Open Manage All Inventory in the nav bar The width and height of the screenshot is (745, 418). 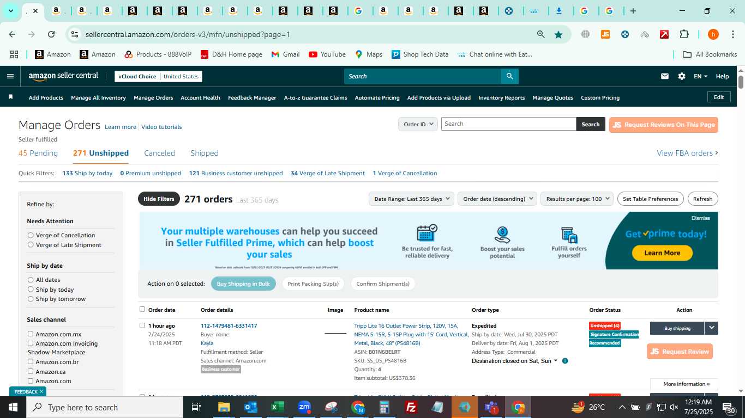point(98,97)
